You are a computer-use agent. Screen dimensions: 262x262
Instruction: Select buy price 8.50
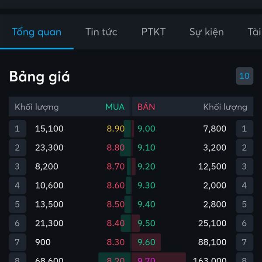[116, 204]
